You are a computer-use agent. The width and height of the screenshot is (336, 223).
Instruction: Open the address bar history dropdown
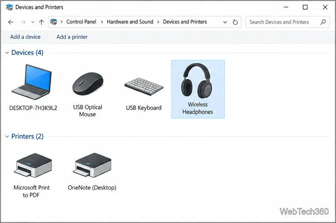[225, 22]
